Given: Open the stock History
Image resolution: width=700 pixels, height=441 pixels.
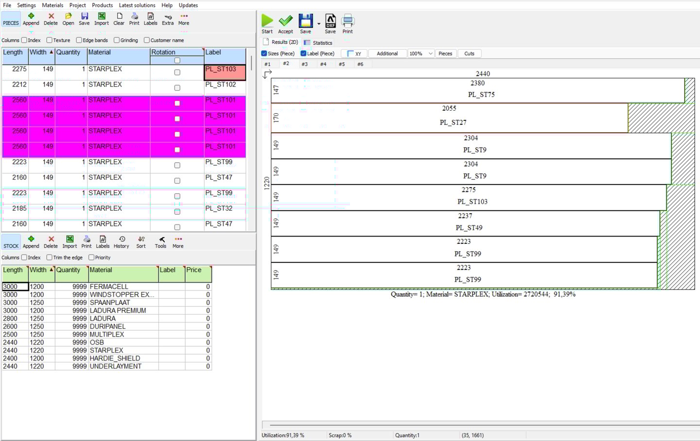Looking at the screenshot, I should 122,242.
